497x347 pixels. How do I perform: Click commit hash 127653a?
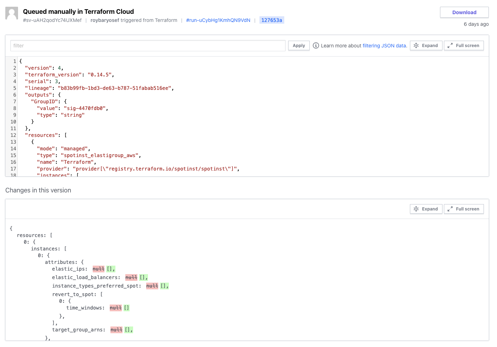click(272, 20)
